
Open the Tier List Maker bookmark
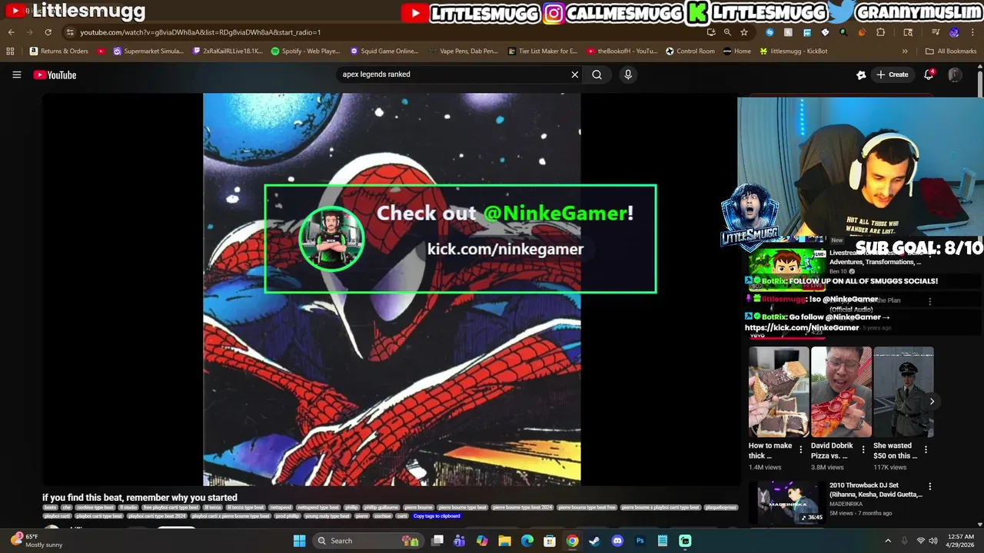[x=543, y=51]
